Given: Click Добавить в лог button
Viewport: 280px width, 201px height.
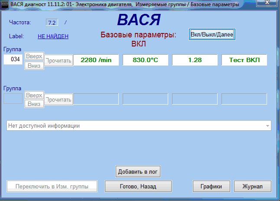Looking at the screenshot, I should [138, 171].
